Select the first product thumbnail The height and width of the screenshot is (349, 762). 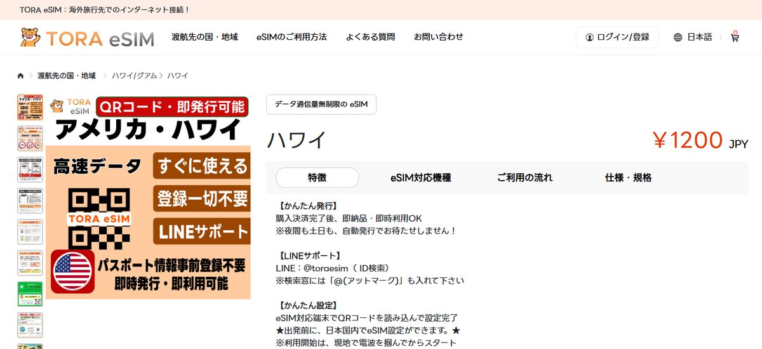point(30,107)
